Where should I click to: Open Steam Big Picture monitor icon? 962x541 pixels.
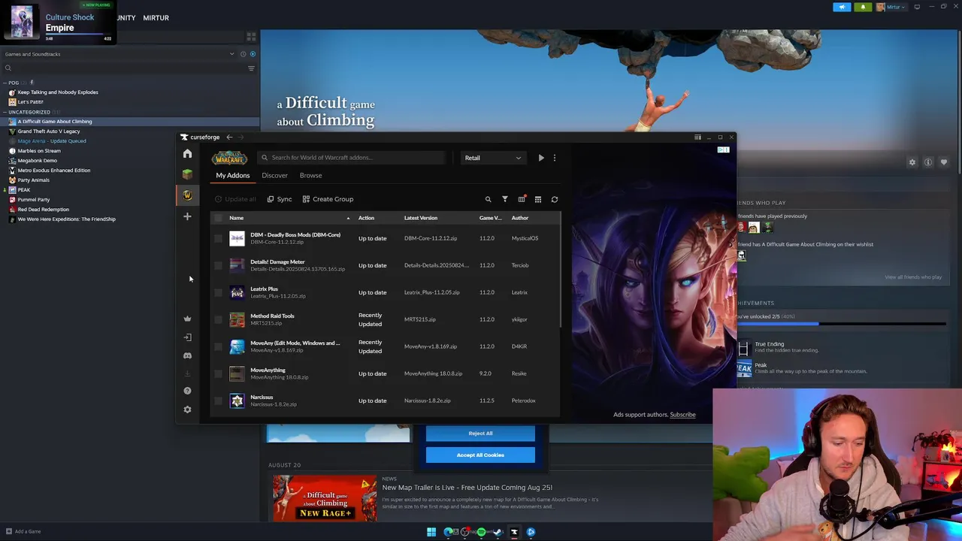(x=917, y=7)
